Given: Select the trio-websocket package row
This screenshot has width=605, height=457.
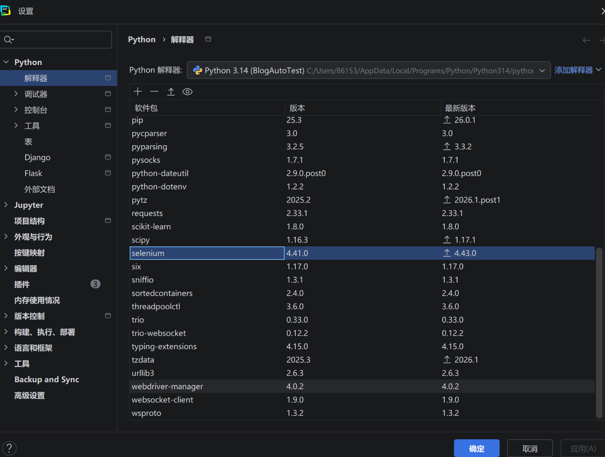Looking at the screenshot, I should click(x=362, y=333).
